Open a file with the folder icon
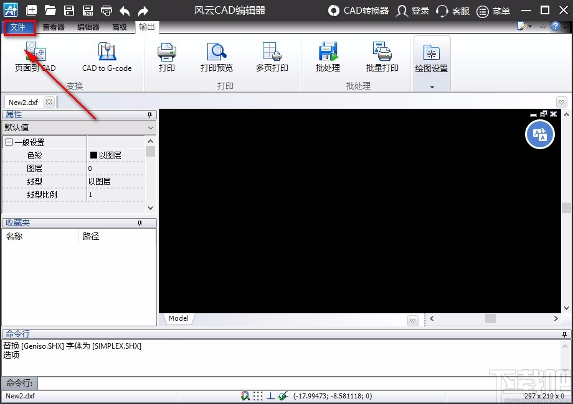Viewport: 573px width, 404px height. pyautogui.click(x=50, y=10)
